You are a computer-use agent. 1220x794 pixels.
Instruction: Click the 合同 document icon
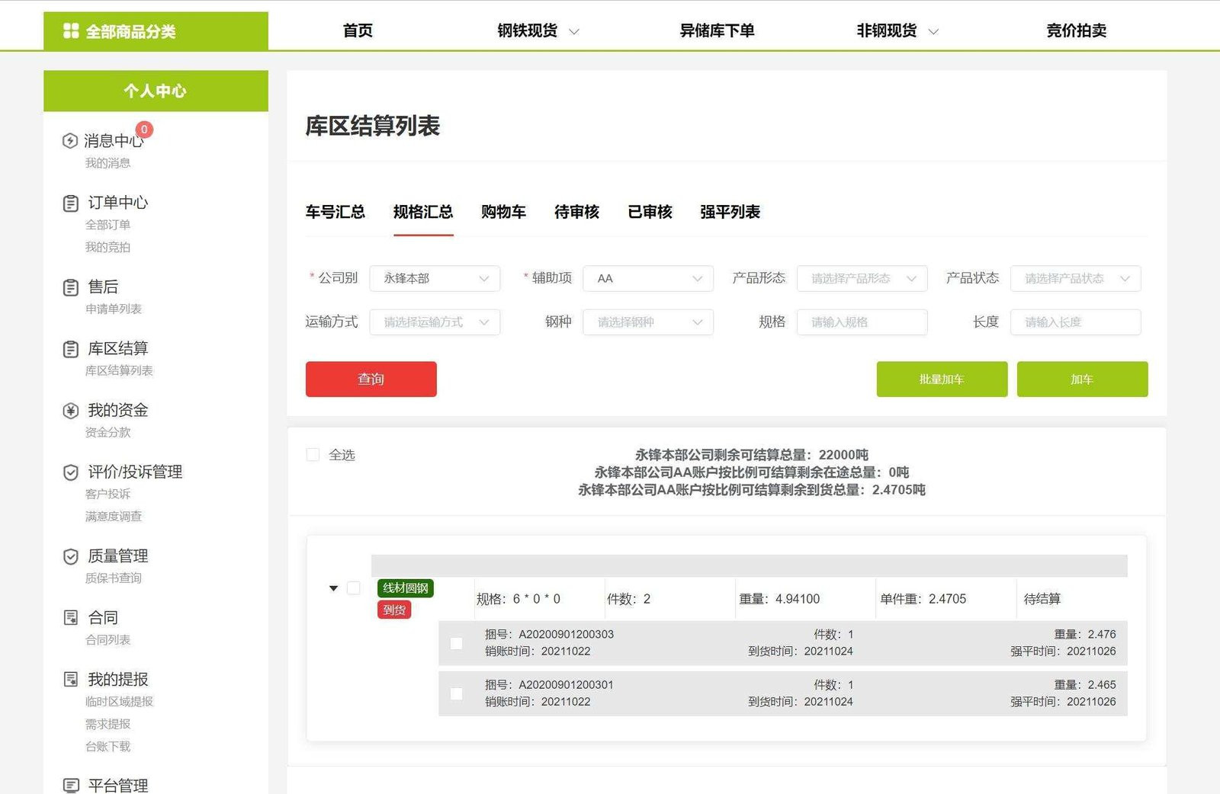click(71, 617)
